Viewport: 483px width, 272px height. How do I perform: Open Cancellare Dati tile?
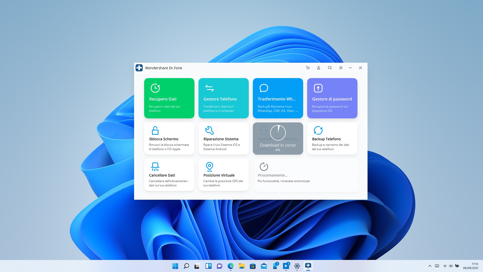(169, 175)
